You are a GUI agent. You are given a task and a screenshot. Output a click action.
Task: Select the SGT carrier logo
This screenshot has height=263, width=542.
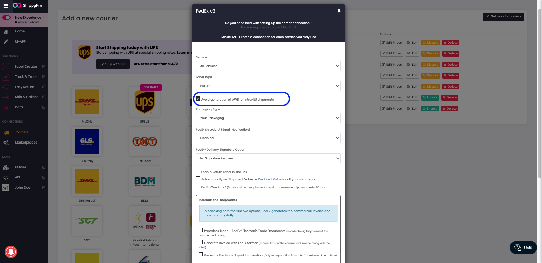(87, 221)
